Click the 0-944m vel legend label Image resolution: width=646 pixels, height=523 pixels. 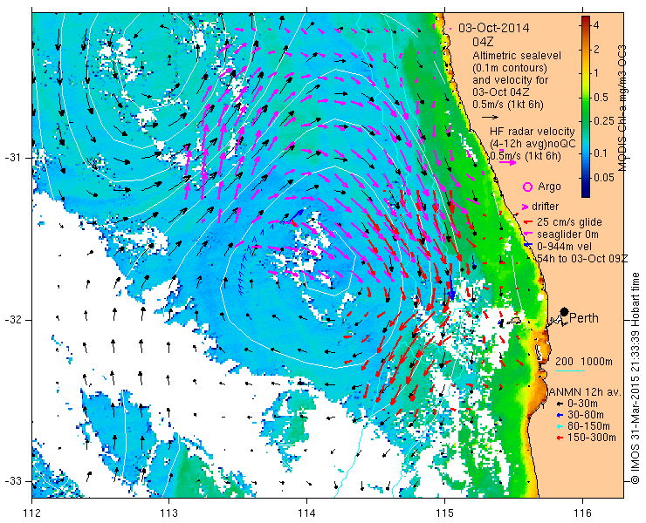click(x=565, y=246)
